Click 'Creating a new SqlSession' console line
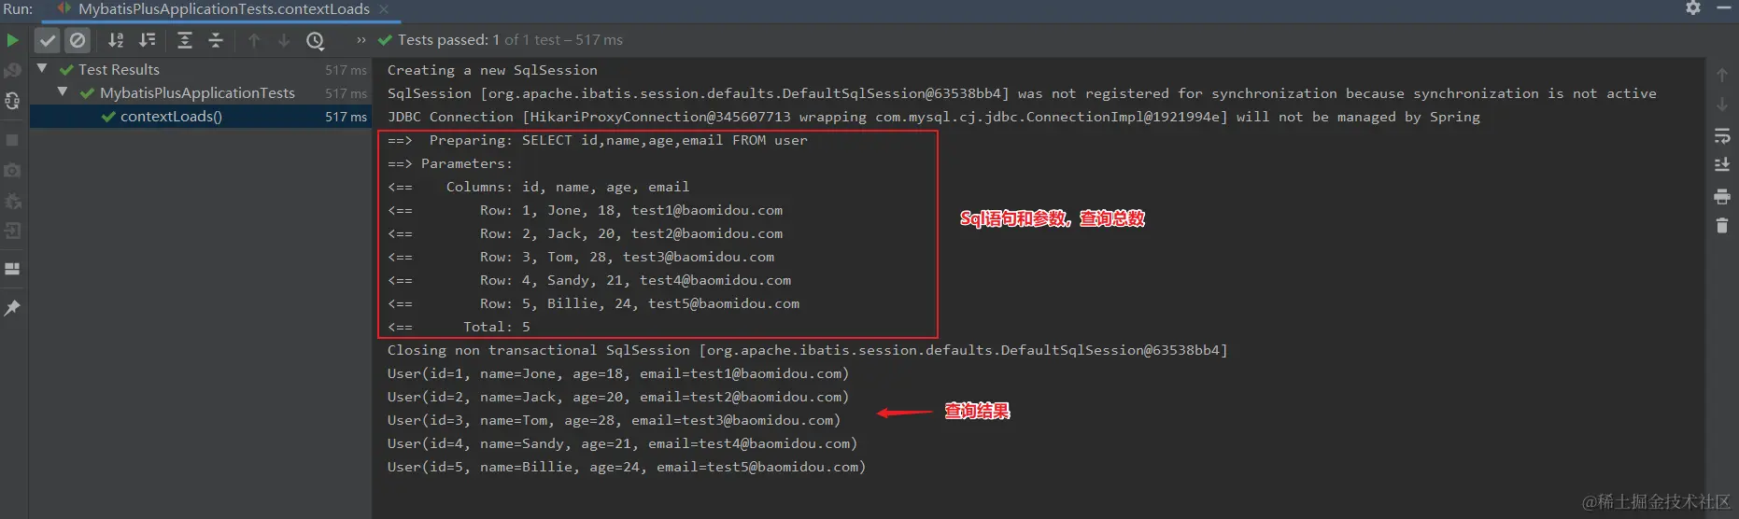Image resolution: width=1739 pixels, height=519 pixels. 492,70
